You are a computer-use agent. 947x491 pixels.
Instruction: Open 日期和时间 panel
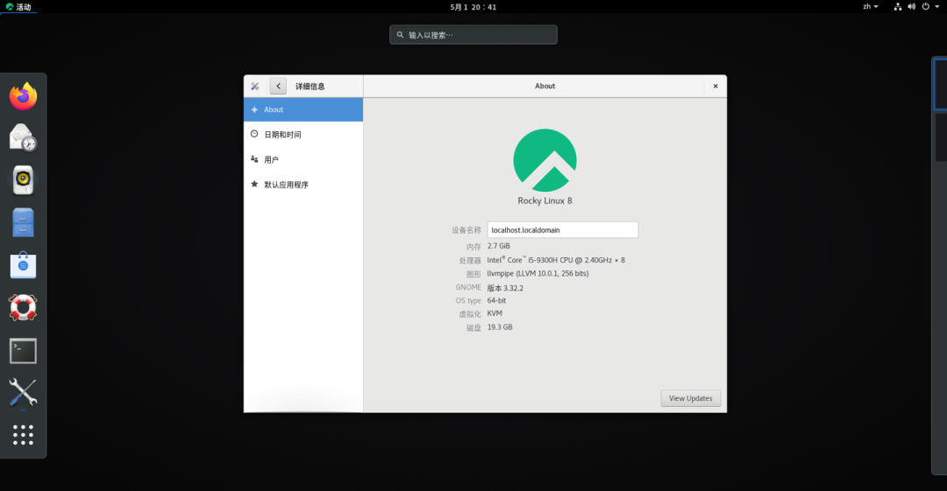point(303,135)
